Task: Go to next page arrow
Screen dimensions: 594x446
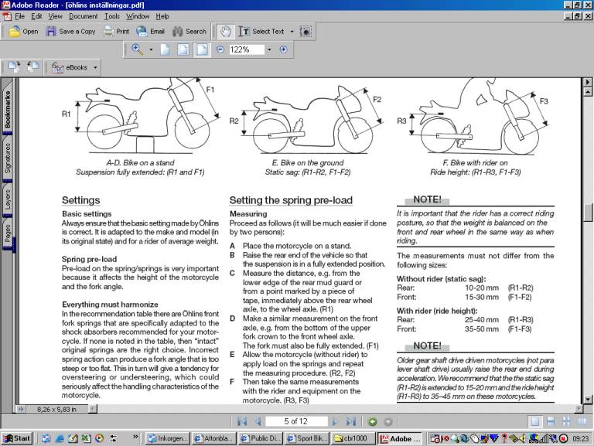Action: [335, 421]
